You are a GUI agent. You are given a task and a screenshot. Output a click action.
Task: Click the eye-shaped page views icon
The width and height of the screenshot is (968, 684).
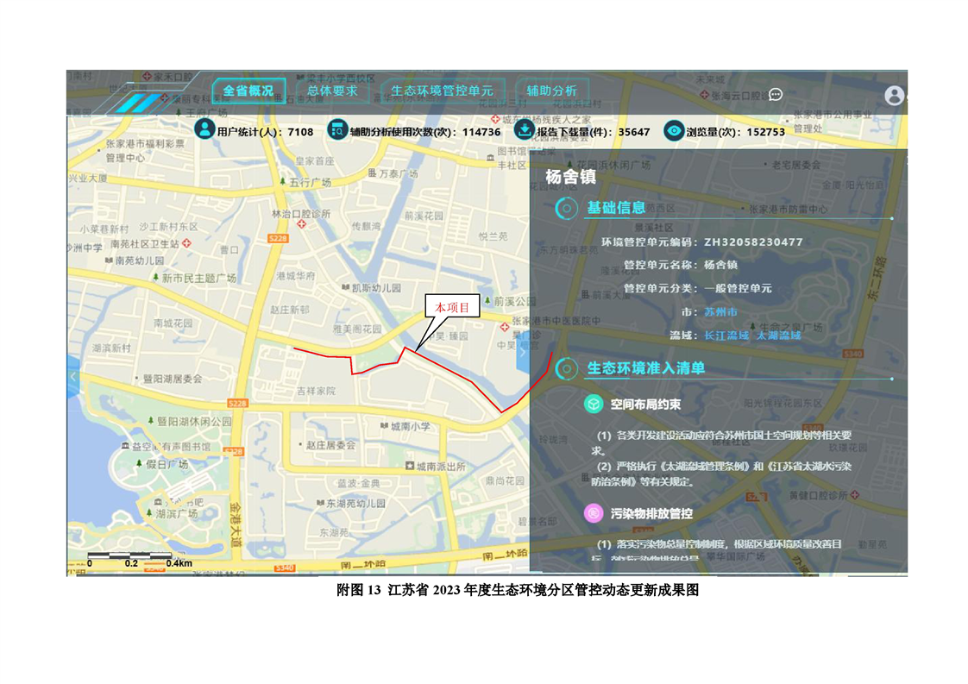pyautogui.click(x=674, y=131)
